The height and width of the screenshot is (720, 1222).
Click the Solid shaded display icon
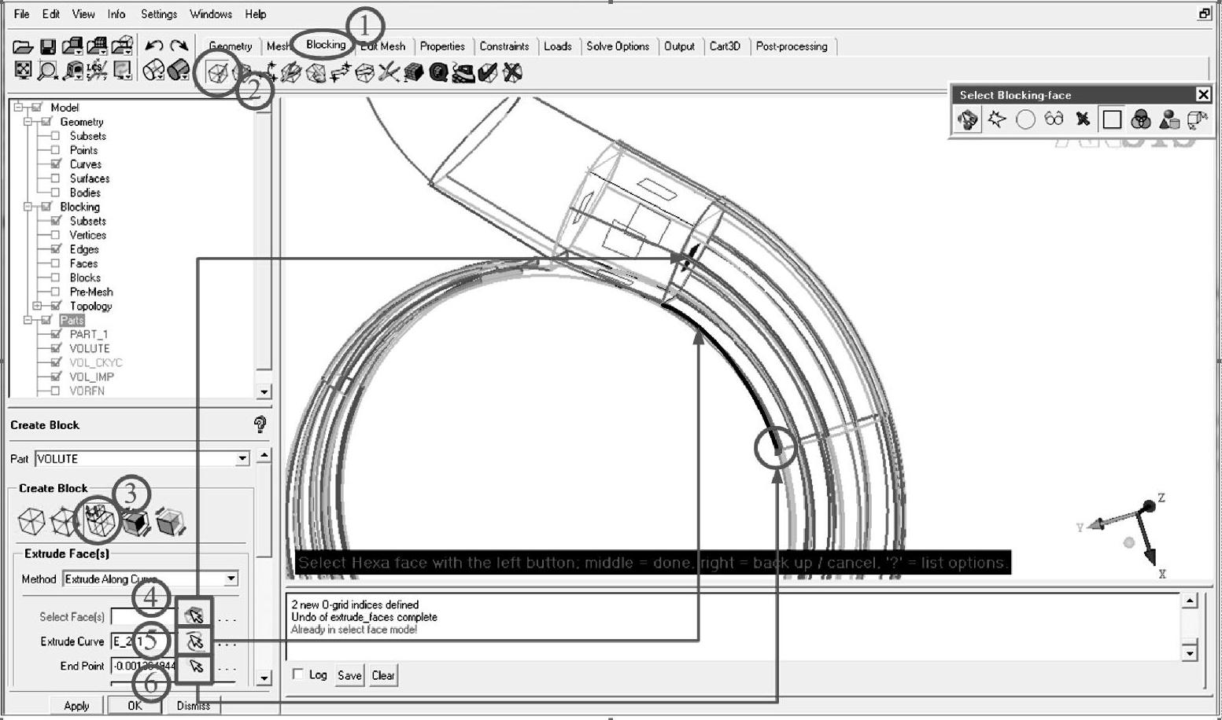tap(178, 72)
